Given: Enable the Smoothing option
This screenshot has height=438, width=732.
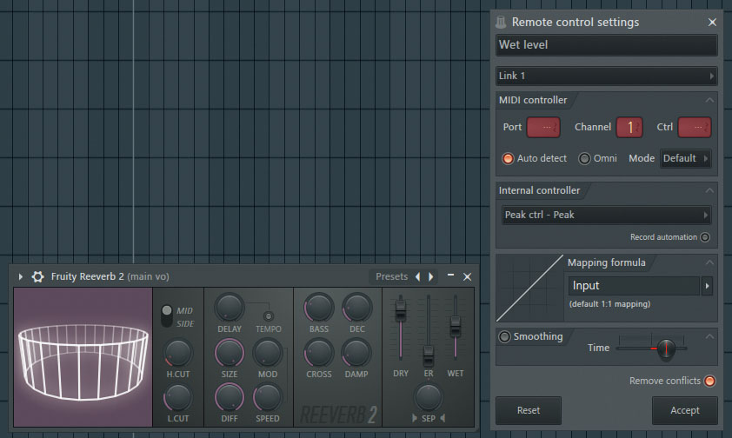Looking at the screenshot, I should pos(504,336).
